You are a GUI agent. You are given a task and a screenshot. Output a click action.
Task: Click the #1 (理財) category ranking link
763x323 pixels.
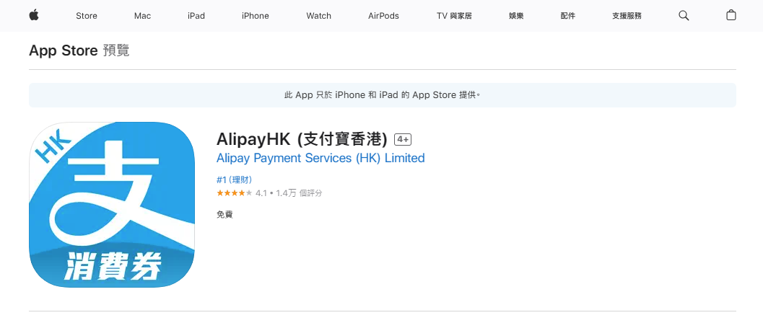tap(234, 180)
